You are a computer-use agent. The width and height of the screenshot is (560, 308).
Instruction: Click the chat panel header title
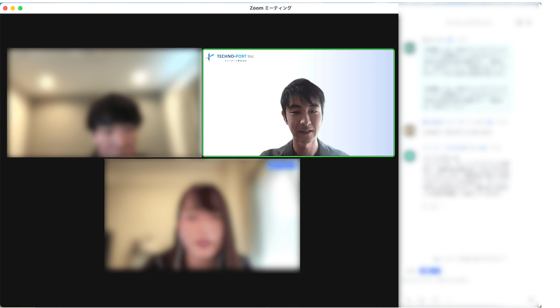pos(469,22)
